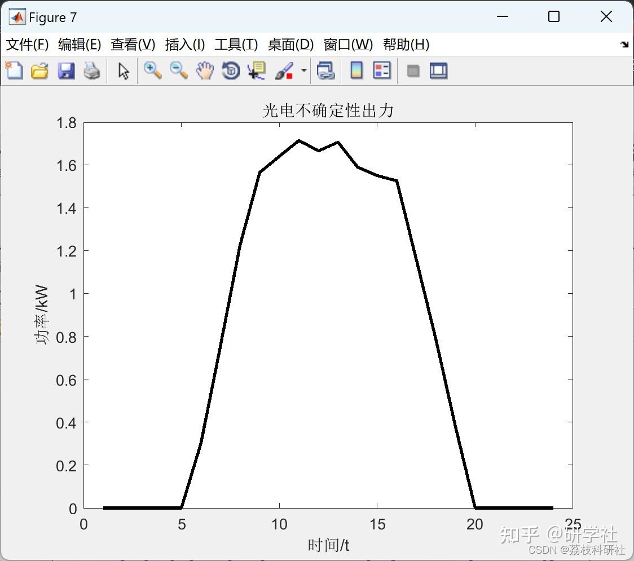This screenshot has width=634, height=561.
Task: Select the Zoom In tool
Action: [152, 70]
